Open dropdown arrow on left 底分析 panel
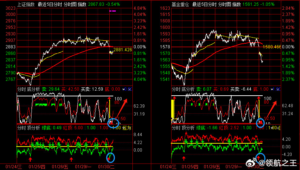Viewport: 300px width, 170px height. pyautogui.click(x=124, y=89)
